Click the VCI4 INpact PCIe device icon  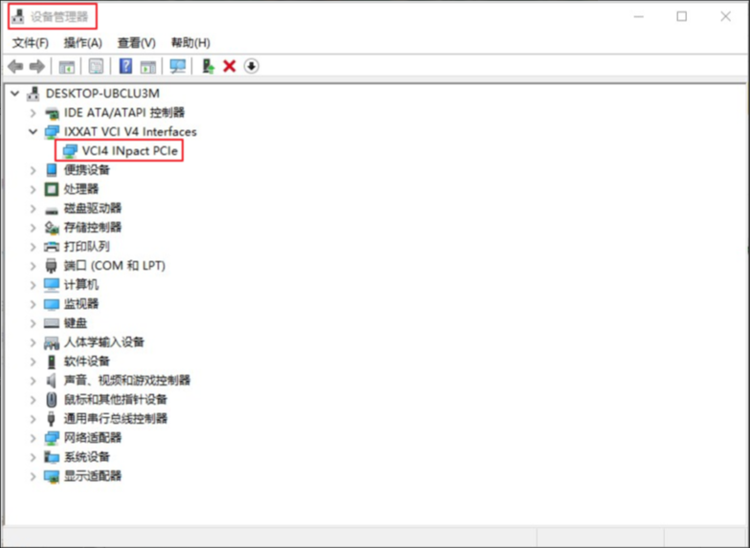pyautogui.click(x=70, y=151)
